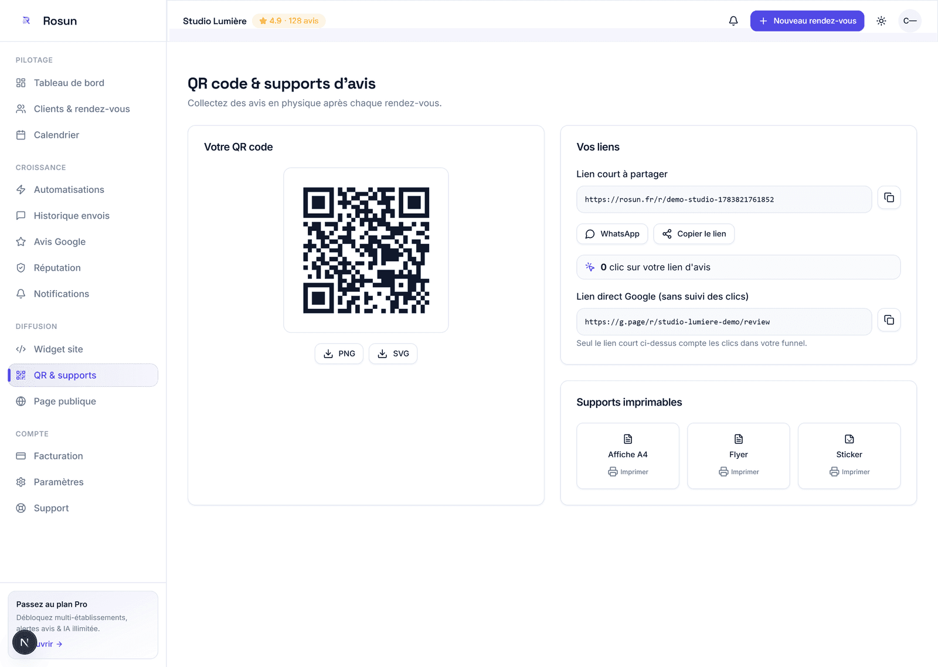Copy the short link using copy icon
This screenshot has height=667, width=938.
[x=889, y=198]
